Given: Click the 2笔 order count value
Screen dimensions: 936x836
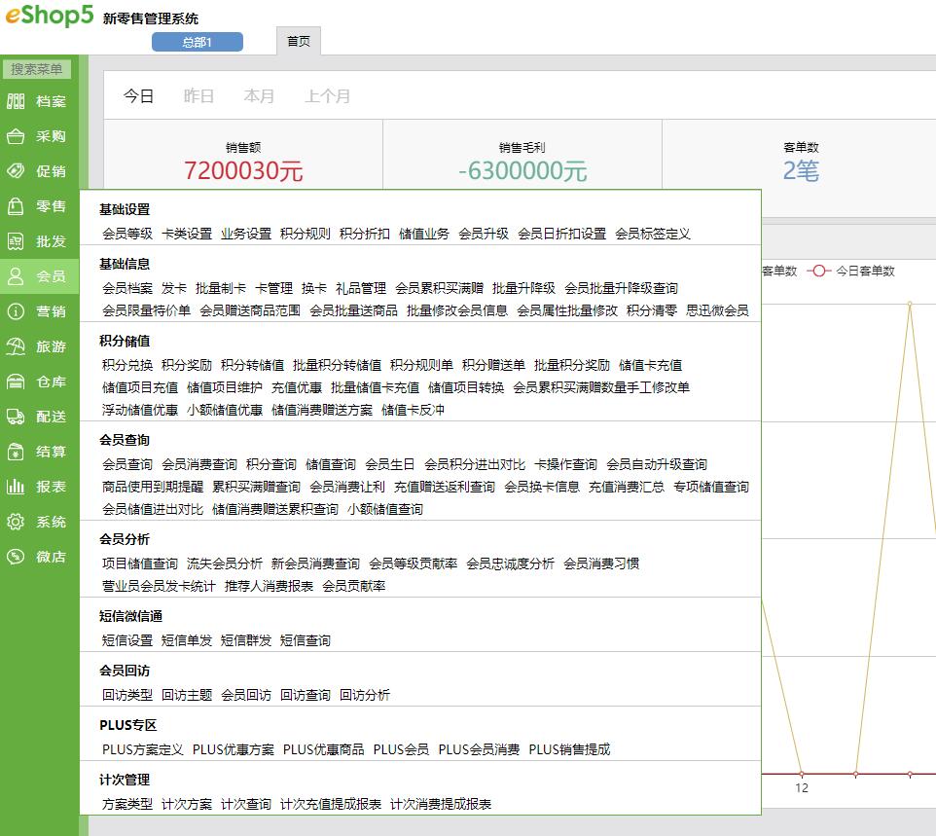Looking at the screenshot, I should point(801,170).
